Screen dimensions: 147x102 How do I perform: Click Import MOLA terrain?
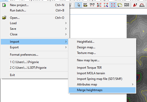102,73
